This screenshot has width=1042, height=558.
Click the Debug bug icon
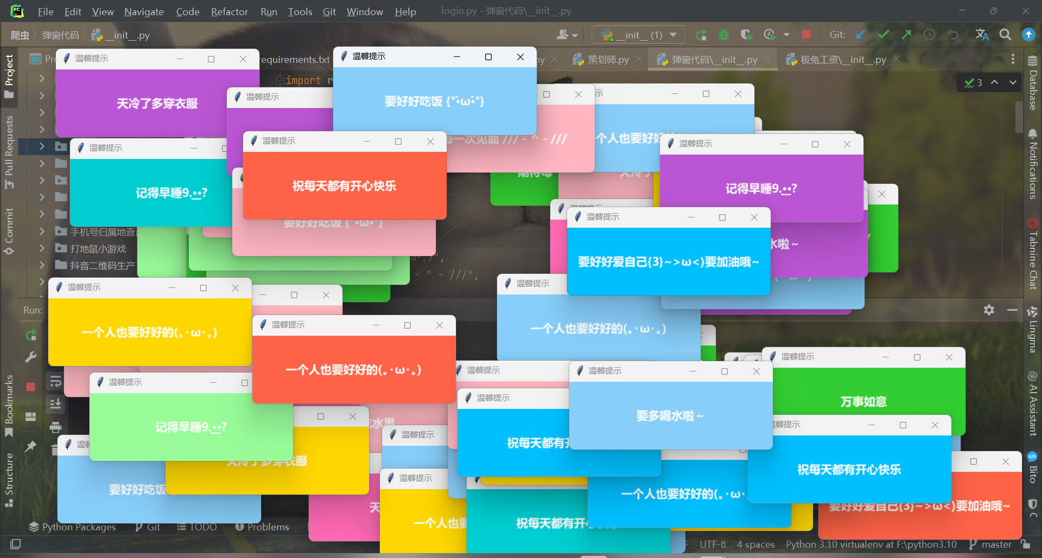(723, 35)
